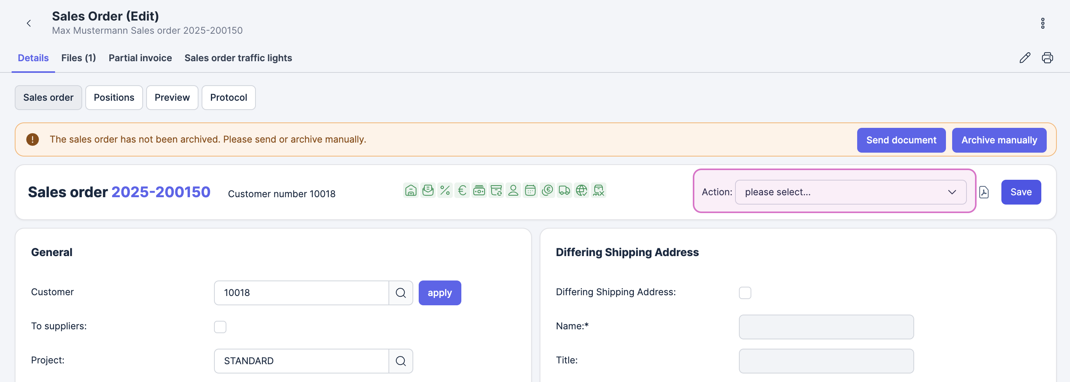Click the globe checkmark status icon

(x=581, y=191)
